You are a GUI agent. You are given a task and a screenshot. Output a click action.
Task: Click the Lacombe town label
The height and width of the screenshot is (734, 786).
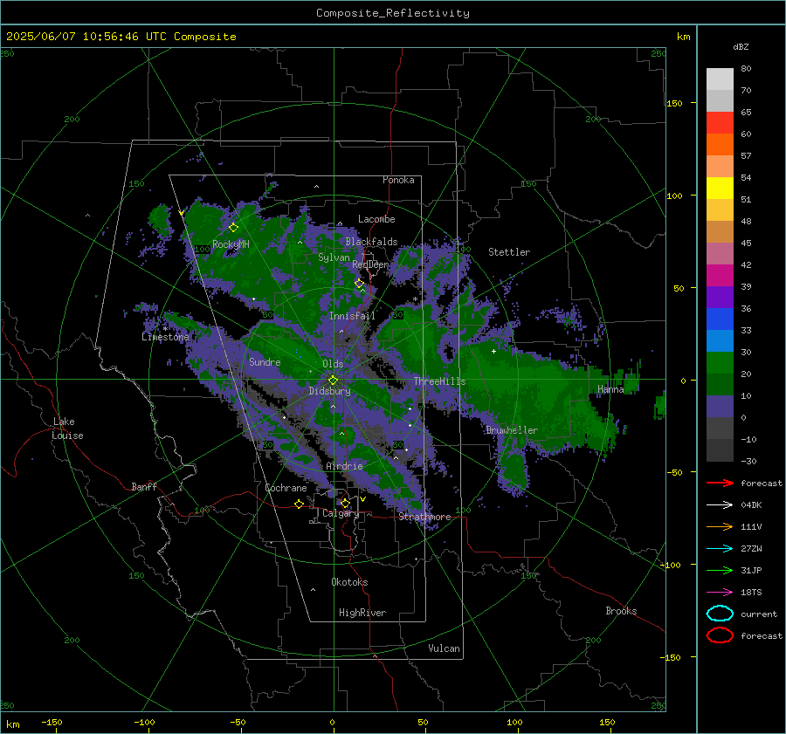(x=376, y=219)
